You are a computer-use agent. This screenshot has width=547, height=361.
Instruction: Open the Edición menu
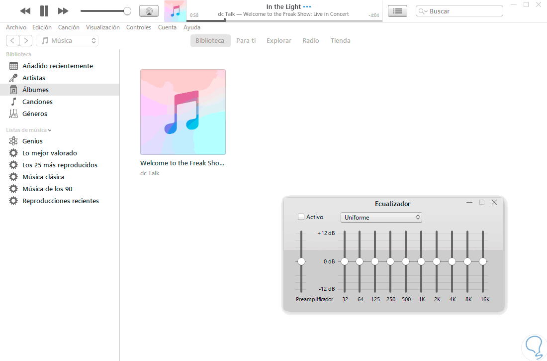click(42, 27)
